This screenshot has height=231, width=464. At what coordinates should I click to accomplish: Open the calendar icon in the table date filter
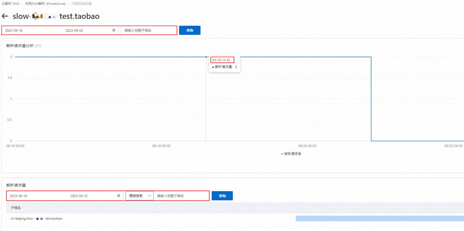(119, 196)
